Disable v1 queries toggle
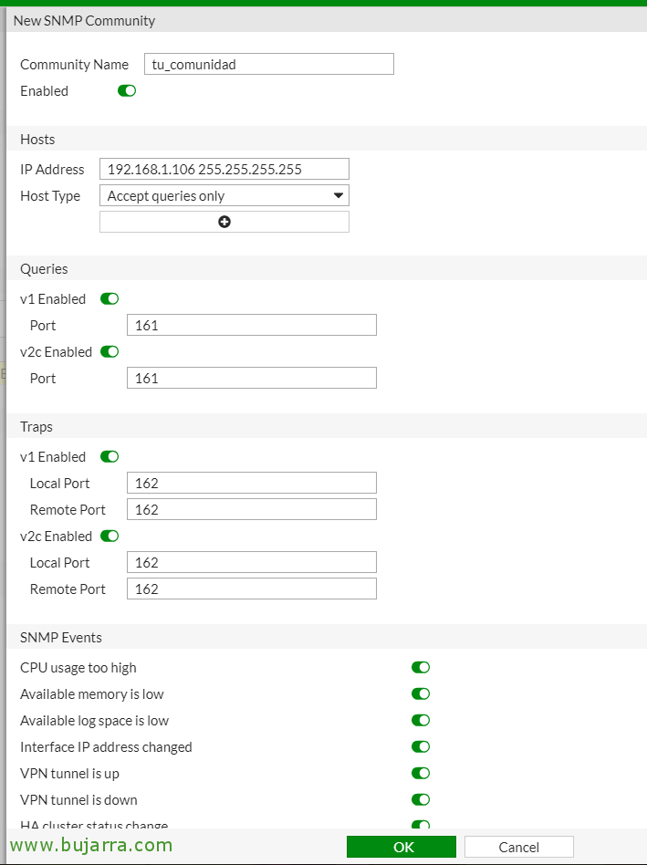The height and width of the screenshot is (865, 647). (110, 298)
